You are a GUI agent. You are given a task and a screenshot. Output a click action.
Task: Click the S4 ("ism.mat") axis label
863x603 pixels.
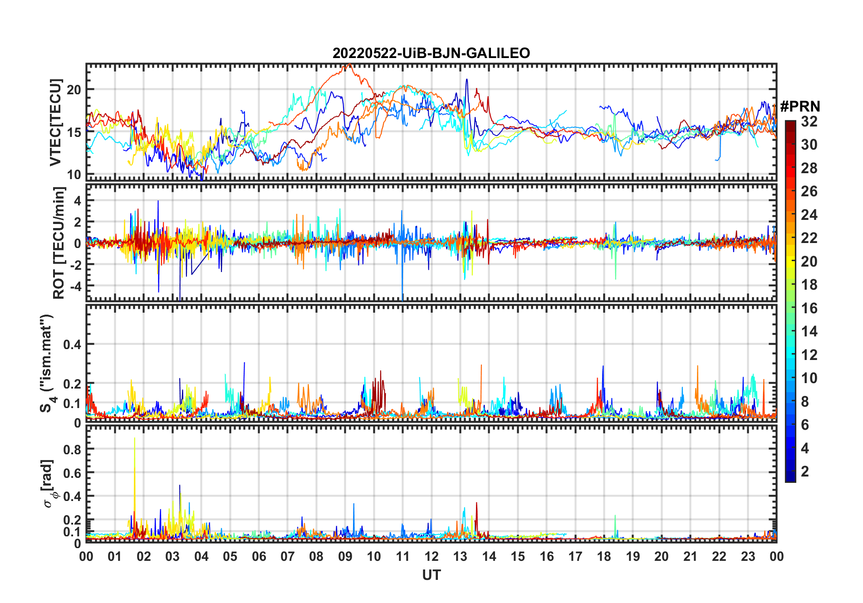48,363
